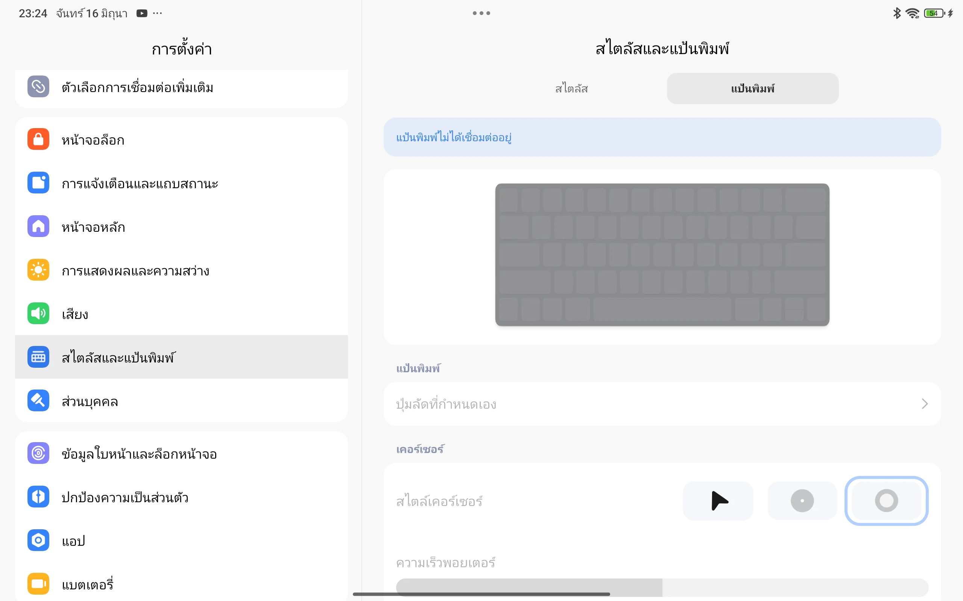Tap the personalization brush icon

pos(38,400)
